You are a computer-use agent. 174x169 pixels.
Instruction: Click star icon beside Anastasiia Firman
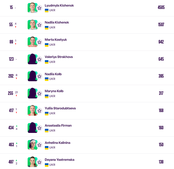point(39,128)
